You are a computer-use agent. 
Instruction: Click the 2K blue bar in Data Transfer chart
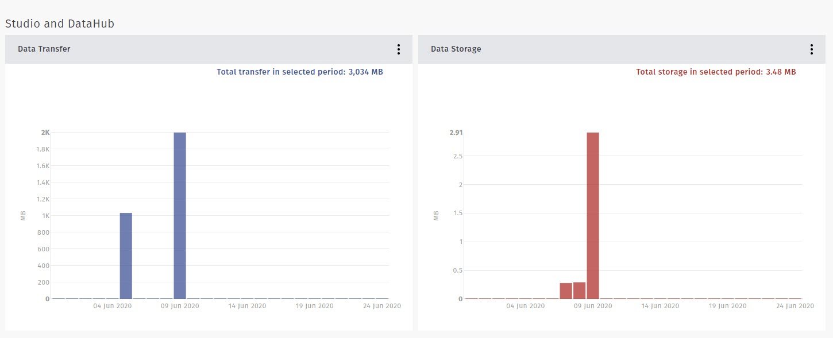click(180, 216)
